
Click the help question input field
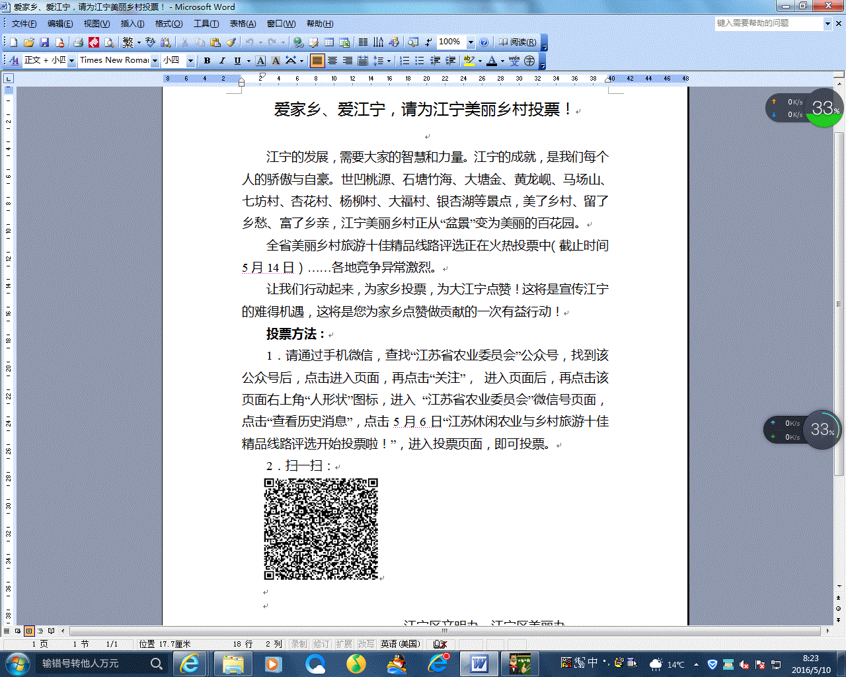[769, 23]
